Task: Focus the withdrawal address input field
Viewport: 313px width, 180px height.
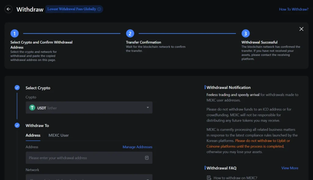Action: pyautogui.click(x=89, y=158)
